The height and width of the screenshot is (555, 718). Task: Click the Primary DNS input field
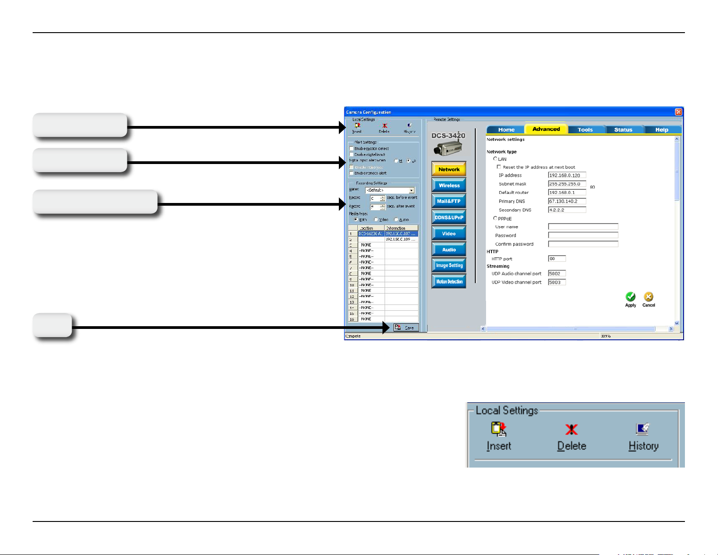pyautogui.click(x=567, y=201)
